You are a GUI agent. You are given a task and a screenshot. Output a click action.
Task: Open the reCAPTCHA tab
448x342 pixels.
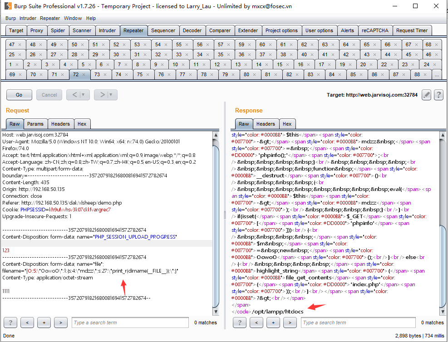[375, 30]
